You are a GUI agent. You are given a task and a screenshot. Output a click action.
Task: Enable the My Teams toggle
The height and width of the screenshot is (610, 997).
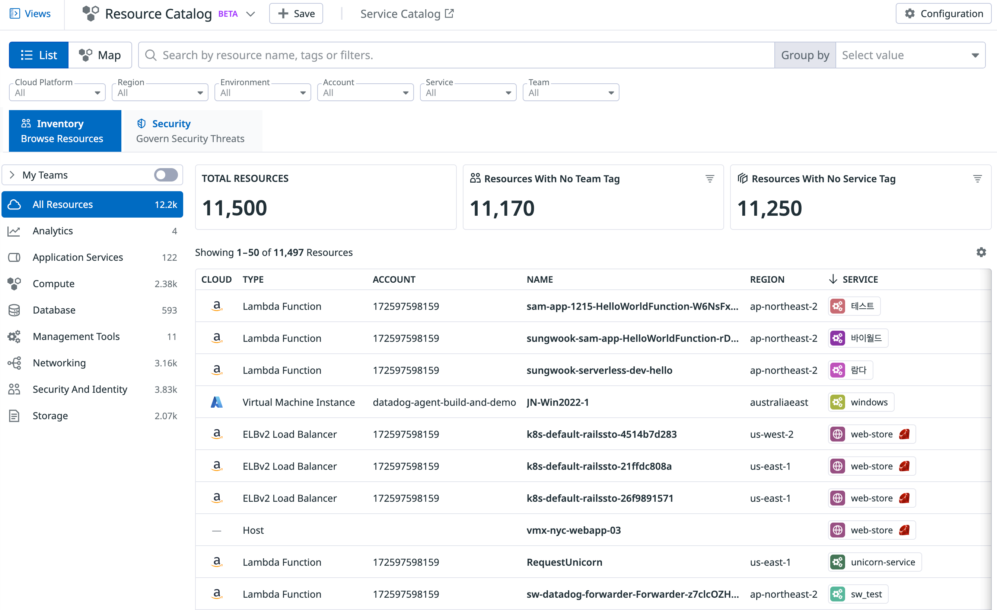(166, 175)
